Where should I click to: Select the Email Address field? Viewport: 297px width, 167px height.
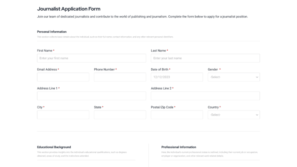point(63,77)
